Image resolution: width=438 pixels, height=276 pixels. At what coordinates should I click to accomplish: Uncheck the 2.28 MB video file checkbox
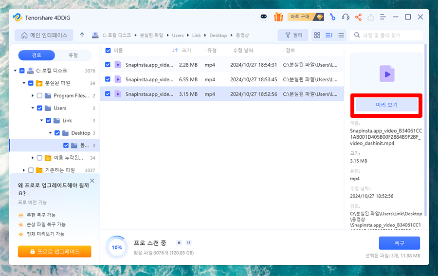[108, 65]
